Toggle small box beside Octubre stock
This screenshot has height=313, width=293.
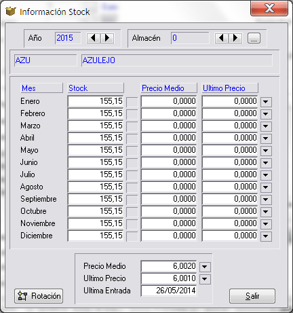click(132, 212)
